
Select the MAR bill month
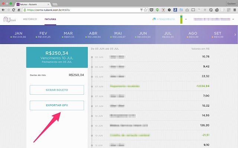[68, 35]
